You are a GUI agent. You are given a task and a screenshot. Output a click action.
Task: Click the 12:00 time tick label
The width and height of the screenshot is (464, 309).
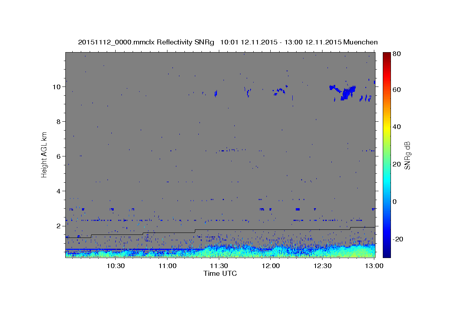click(x=271, y=266)
